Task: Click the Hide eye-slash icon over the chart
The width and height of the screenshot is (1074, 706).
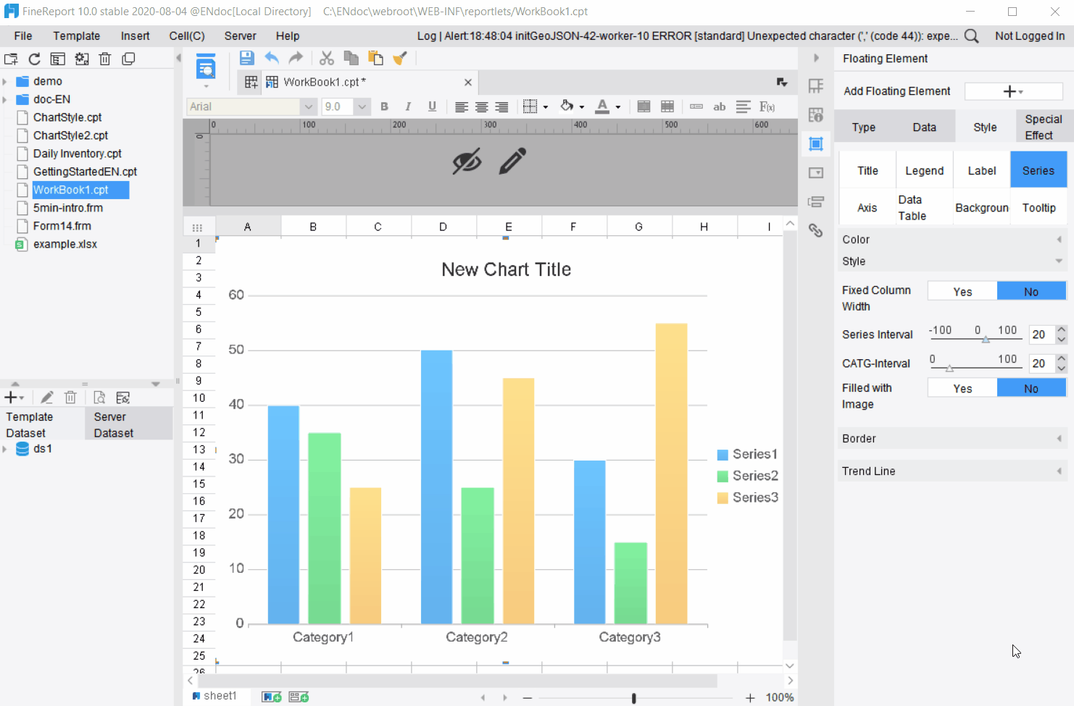Action: (x=467, y=161)
